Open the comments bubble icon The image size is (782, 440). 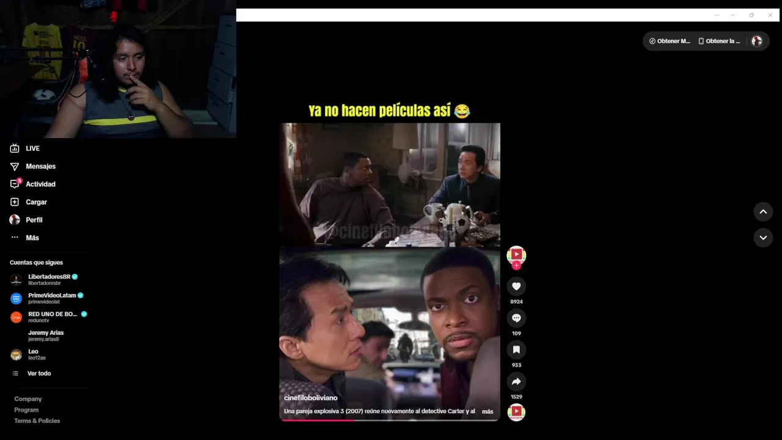(x=516, y=318)
